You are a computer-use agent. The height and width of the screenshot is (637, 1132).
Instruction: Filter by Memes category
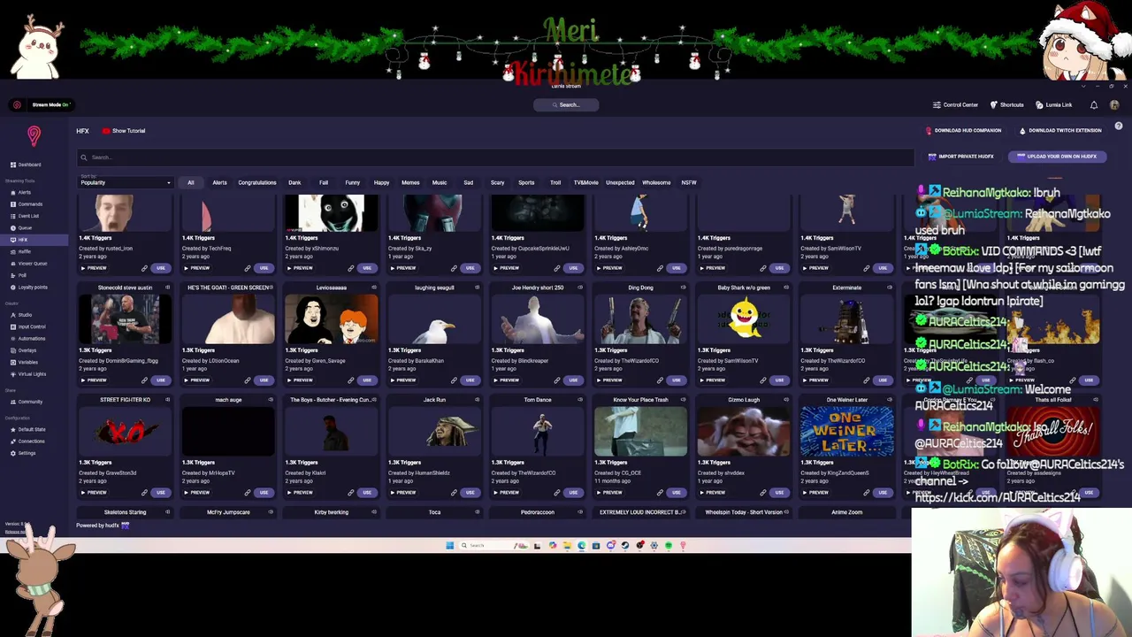[x=410, y=182]
